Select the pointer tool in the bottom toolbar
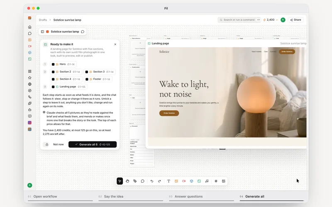The height and width of the screenshot is (207, 332). [120, 181]
